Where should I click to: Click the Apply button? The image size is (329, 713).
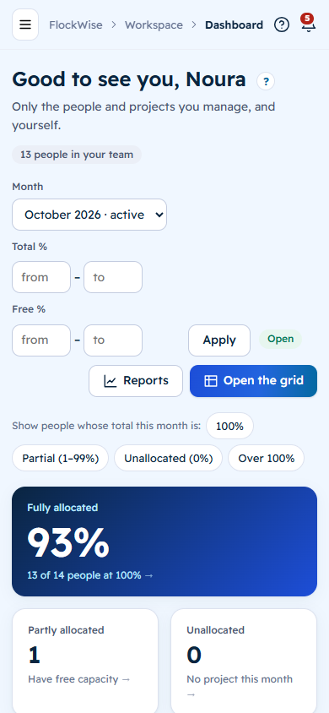(x=219, y=340)
